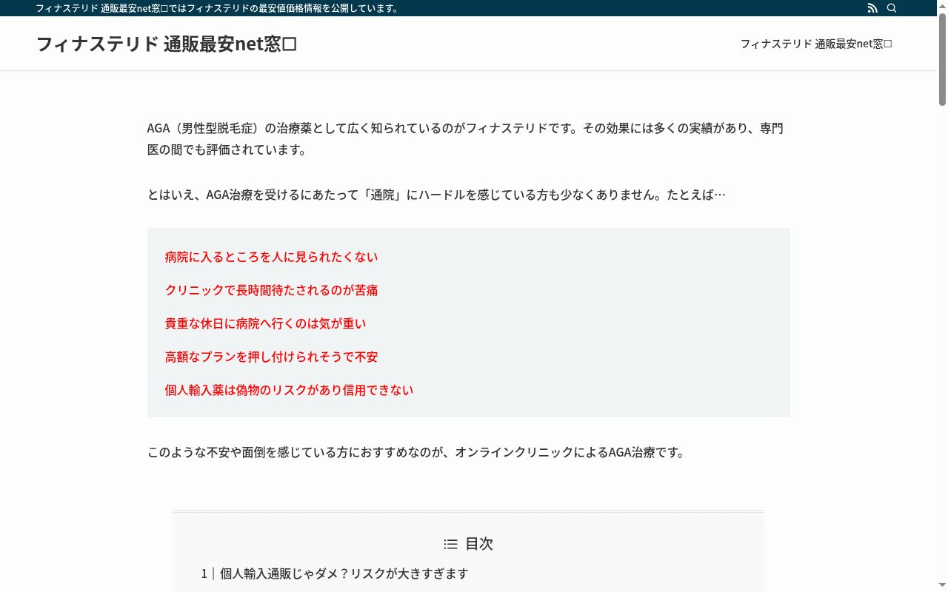Click the text 個人輸入薬は偽物のリスクがあり信用できない
This screenshot has height=592, width=948.
tap(289, 390)
